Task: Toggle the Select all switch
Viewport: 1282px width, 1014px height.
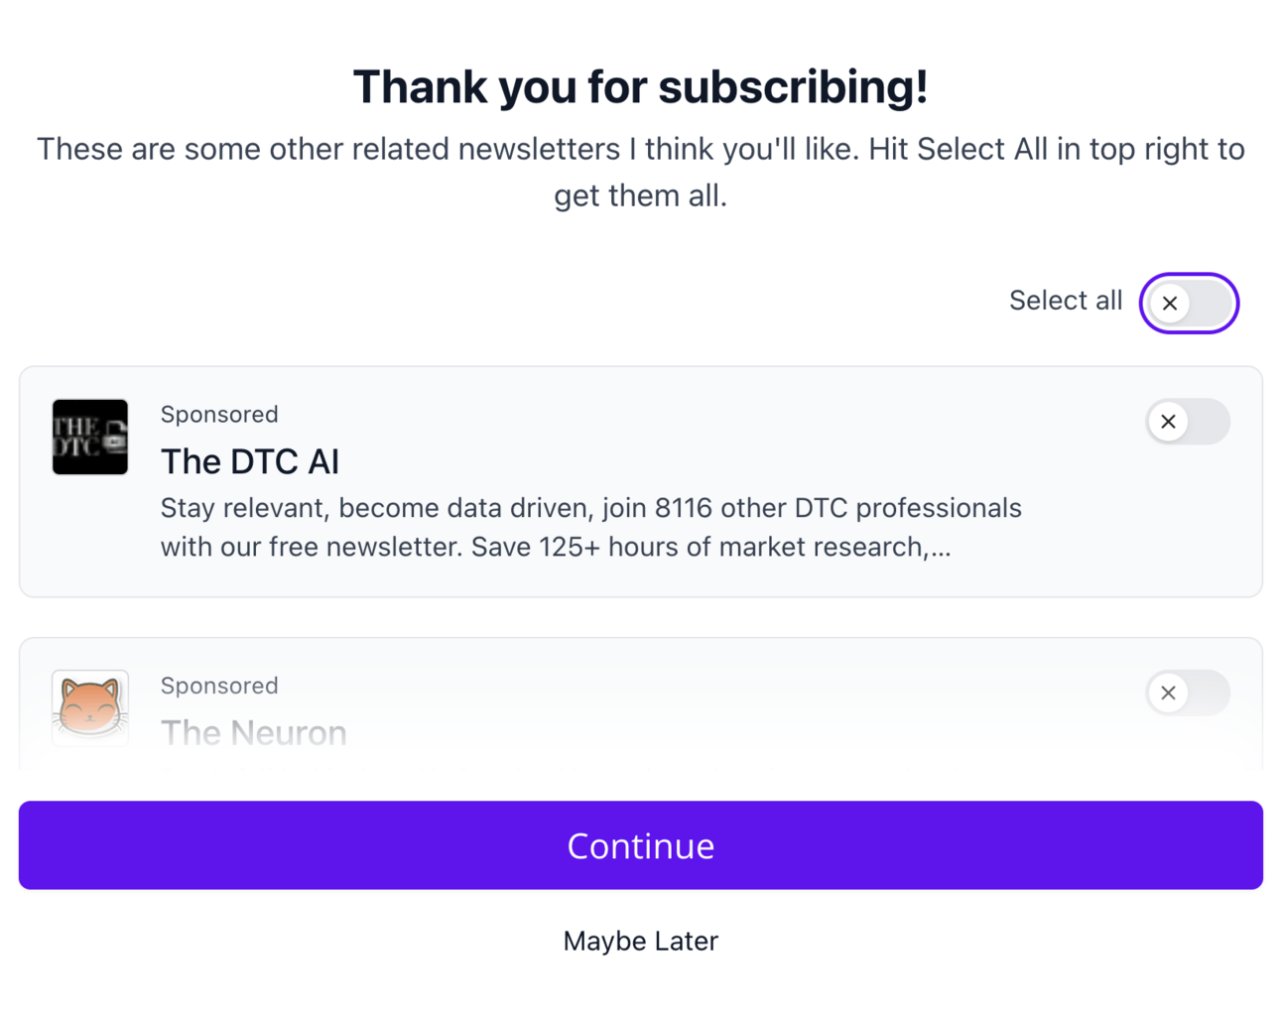Action: pos(1189,304)
